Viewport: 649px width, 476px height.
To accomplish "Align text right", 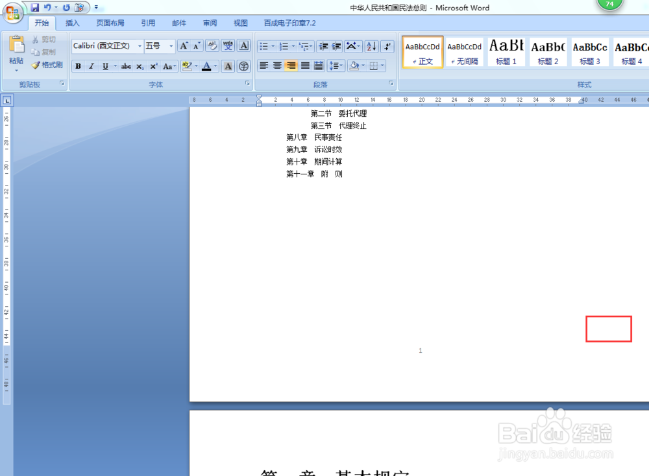I will point(291,65).
